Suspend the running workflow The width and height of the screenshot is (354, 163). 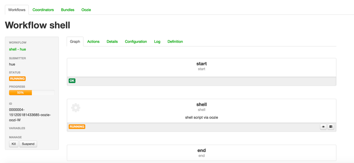click(28, 144)
